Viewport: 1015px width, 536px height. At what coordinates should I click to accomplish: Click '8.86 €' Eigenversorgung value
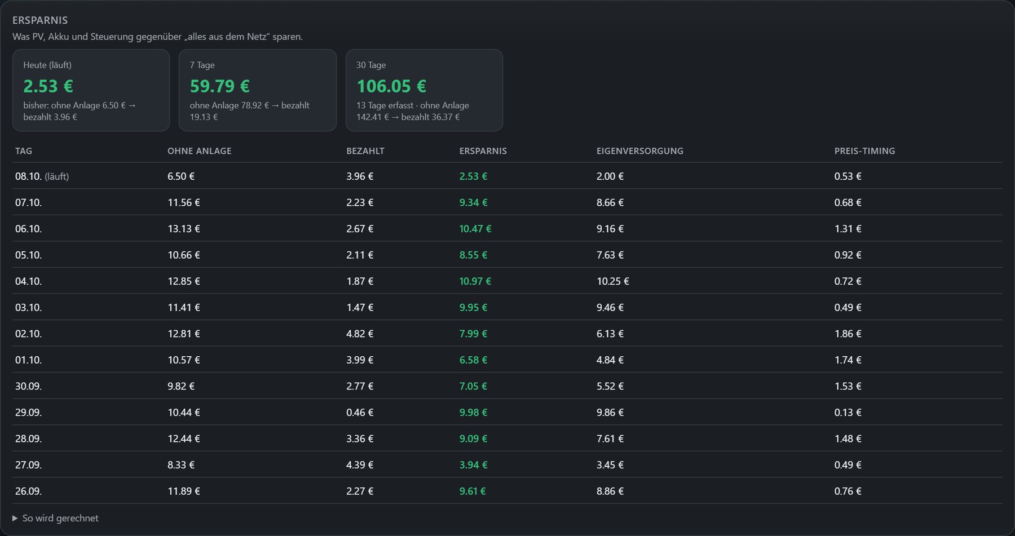coord(610,491)
